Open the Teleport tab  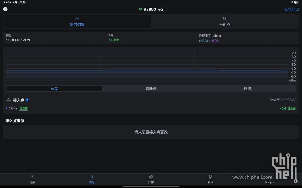pos(270,179)
